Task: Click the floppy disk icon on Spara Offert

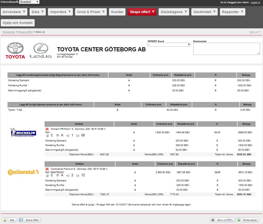Action: (x=21, y=220)
